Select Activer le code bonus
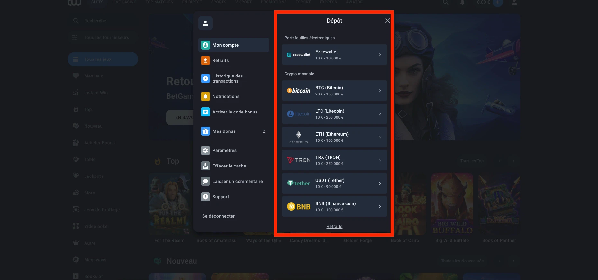This screenshot has width=598, height=280. click(x=233, y=112)
